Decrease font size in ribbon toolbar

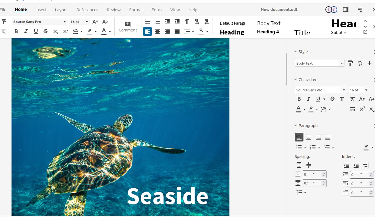[105, 22]
